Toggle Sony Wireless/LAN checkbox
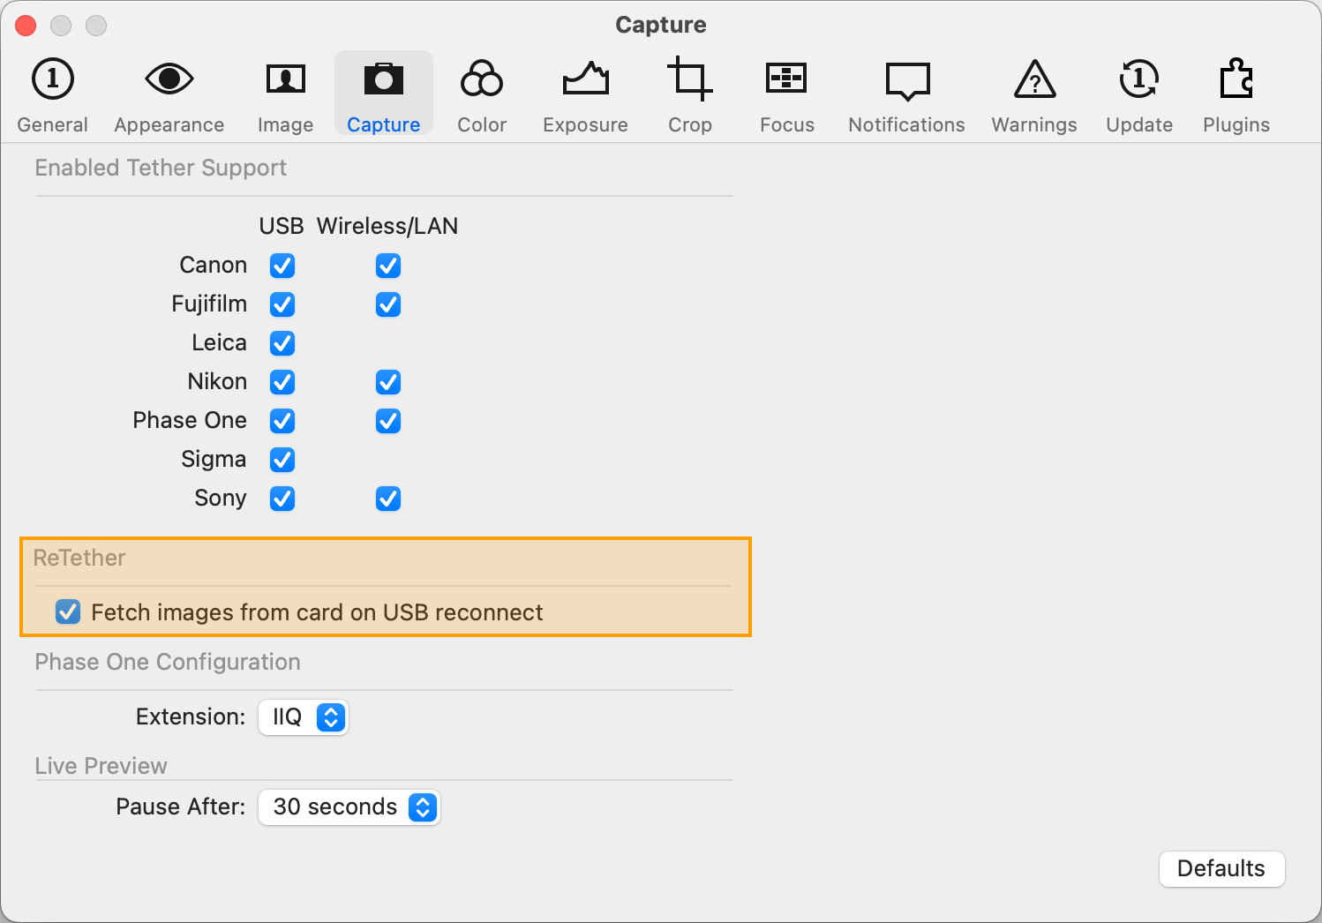The width and height of the screenshot is (1322, 923). [x=388, y=499]
